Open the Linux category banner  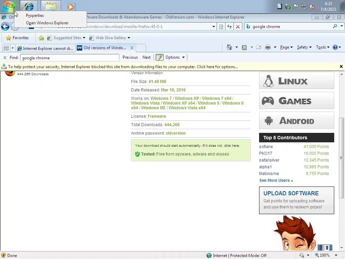[296, 81]
